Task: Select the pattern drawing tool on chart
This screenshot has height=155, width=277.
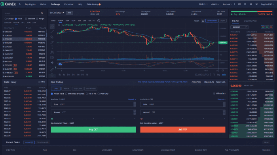Action: (x=52, y=52)
